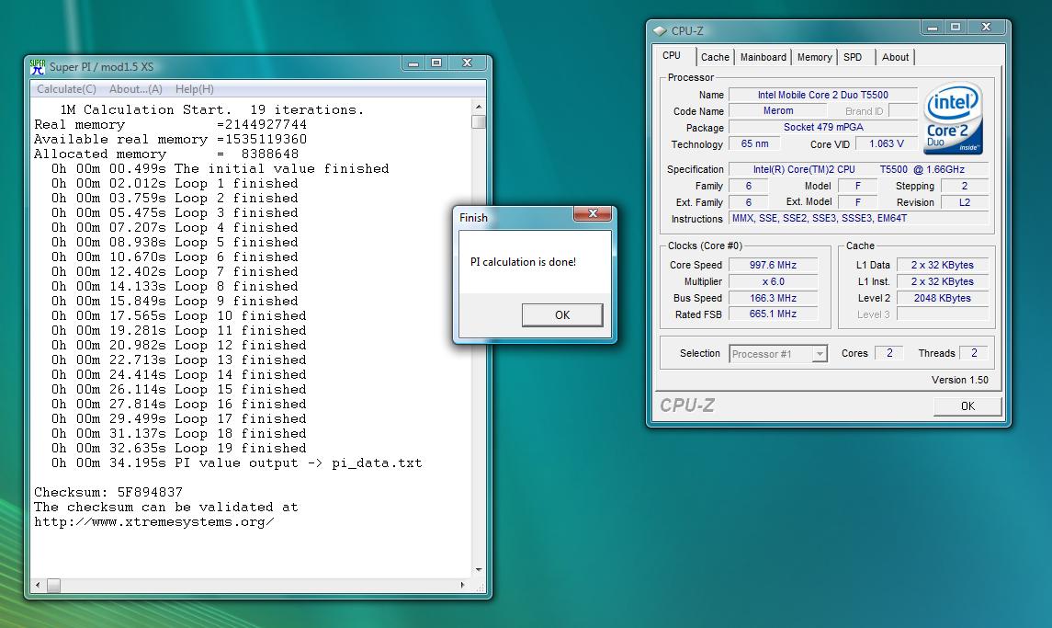The height and width of the screenshot is (628, 1052).
Task: Click the OK button in CPU-Z
Action: coord(967,405)
